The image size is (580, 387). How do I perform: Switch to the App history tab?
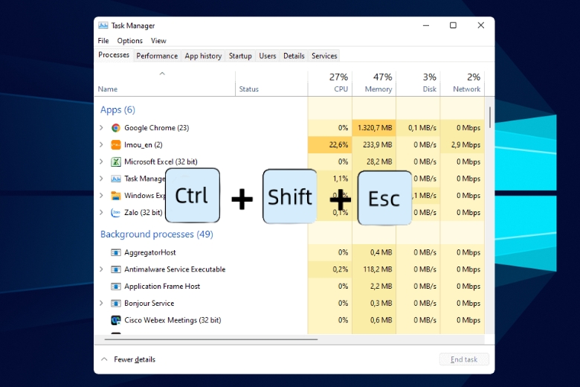tap(203, 56)
